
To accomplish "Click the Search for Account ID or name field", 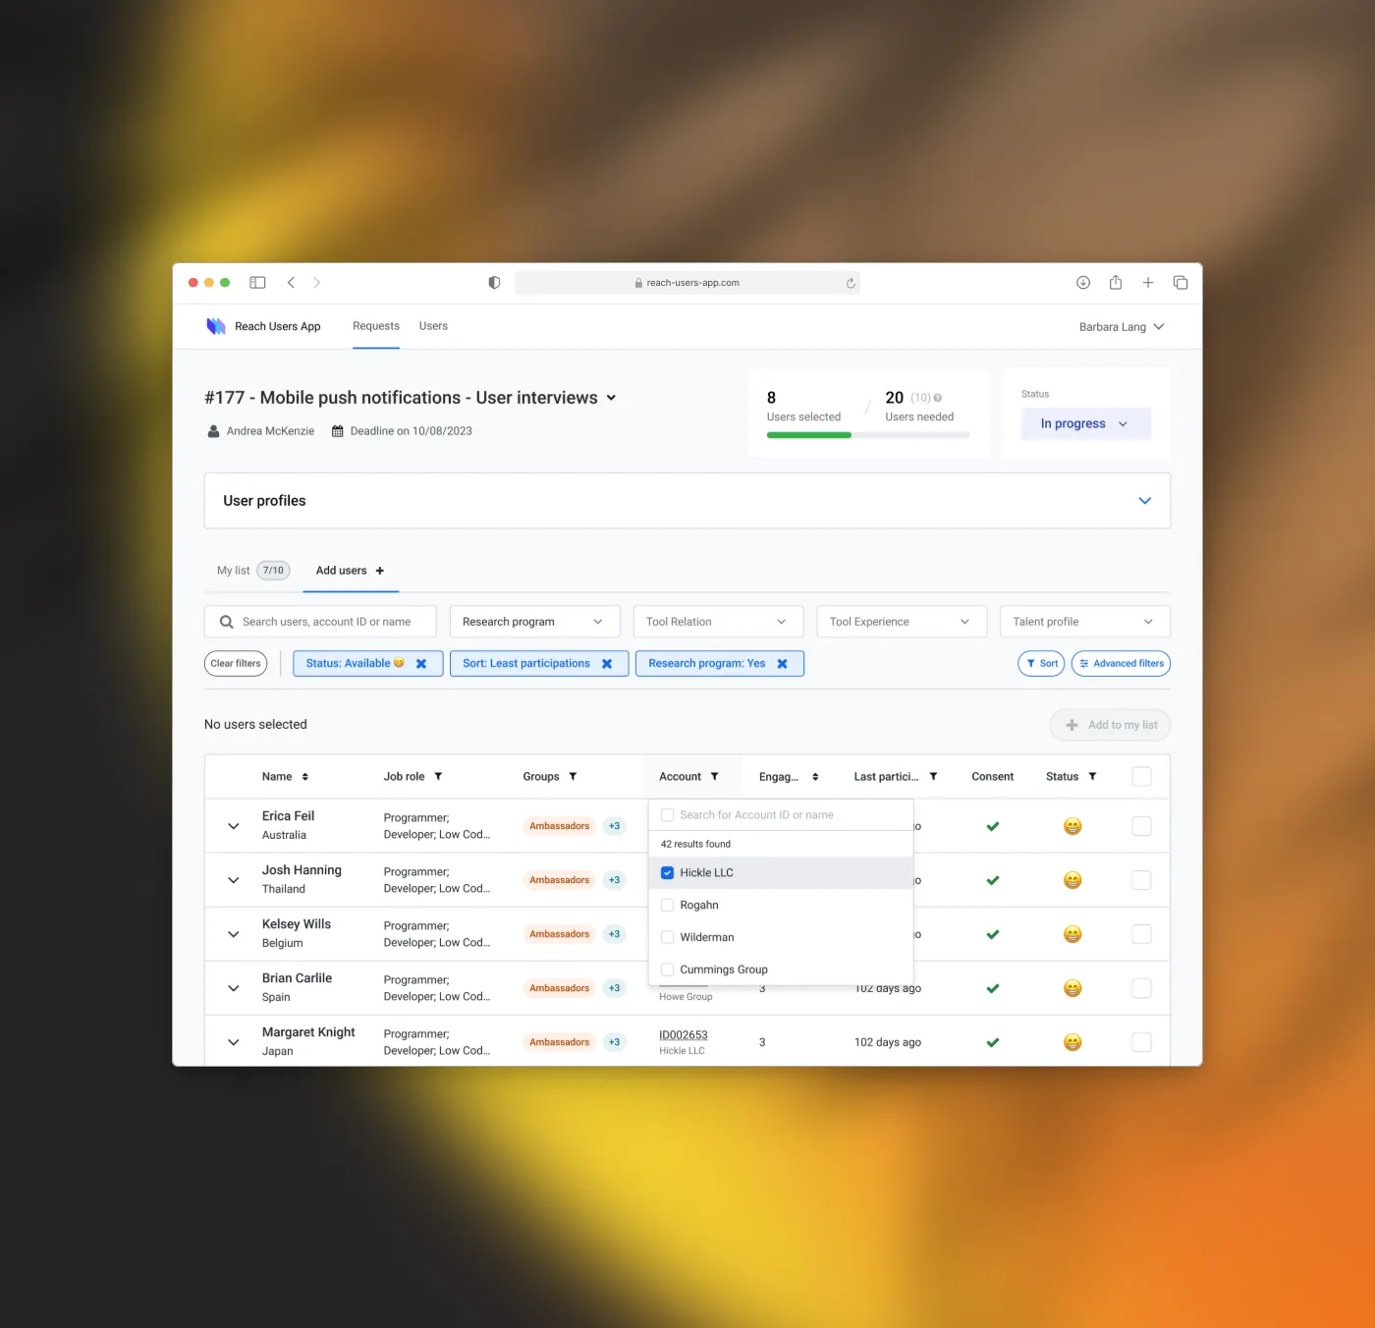I will (781, 815).
